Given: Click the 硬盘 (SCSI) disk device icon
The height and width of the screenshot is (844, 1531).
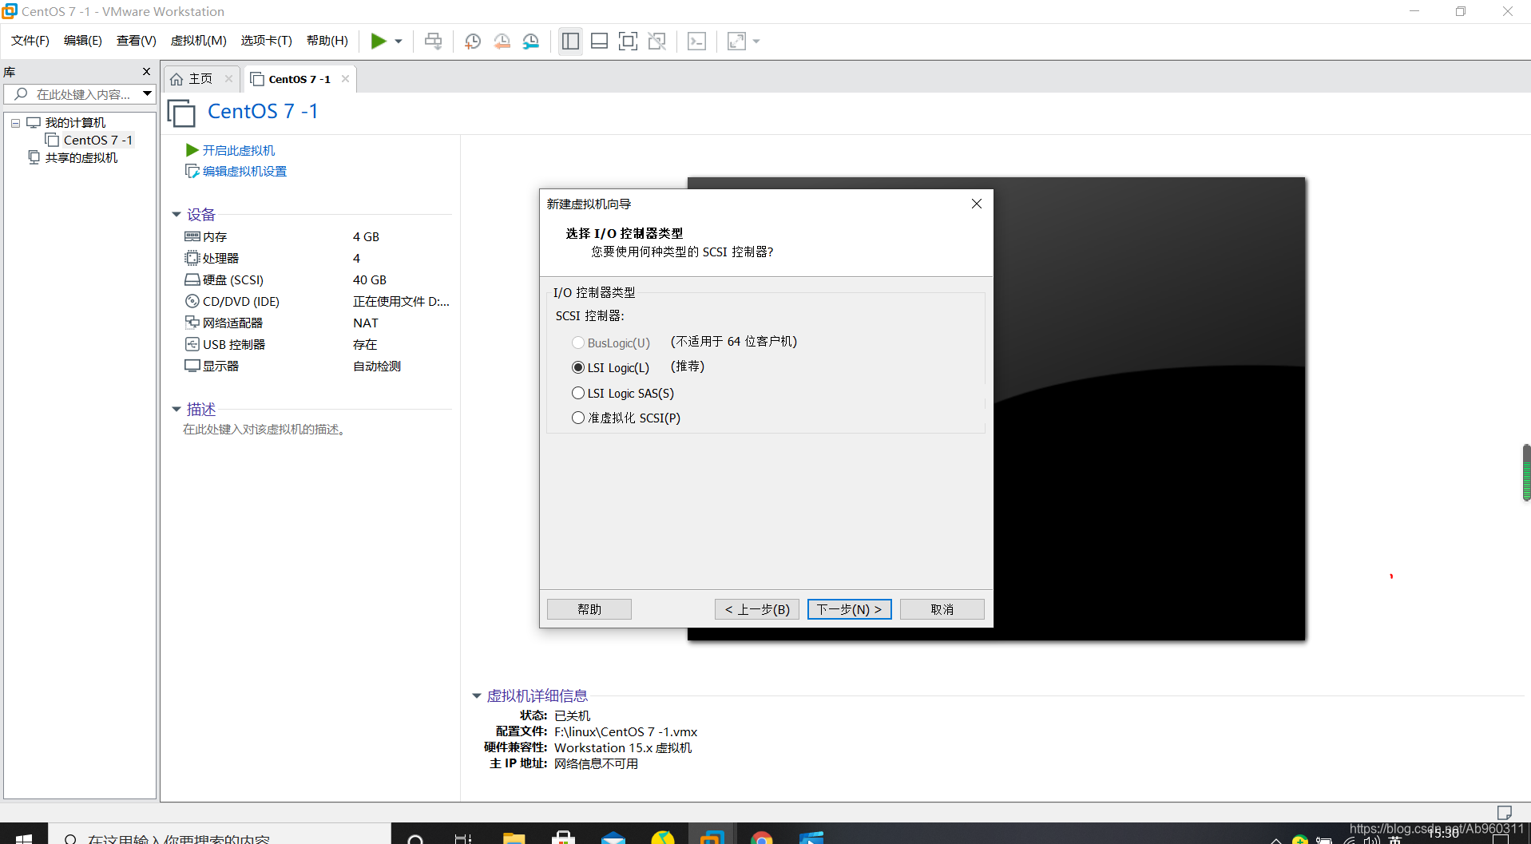Looking at the screenshot, I should click(x=192, y=279).
